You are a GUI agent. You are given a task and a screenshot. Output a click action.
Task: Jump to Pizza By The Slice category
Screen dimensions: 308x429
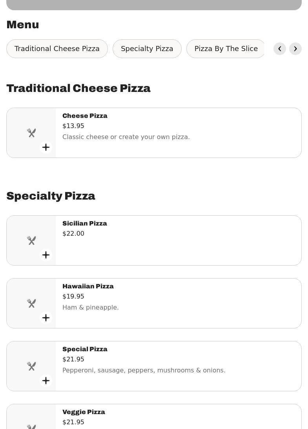tap(226, 49)
